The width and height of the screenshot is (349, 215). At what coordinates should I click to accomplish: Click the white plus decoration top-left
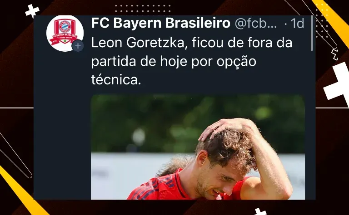32,11
